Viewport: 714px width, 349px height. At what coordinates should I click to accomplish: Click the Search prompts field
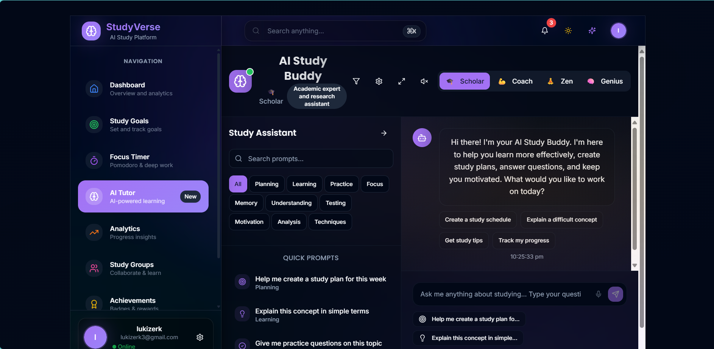[311, 159]
